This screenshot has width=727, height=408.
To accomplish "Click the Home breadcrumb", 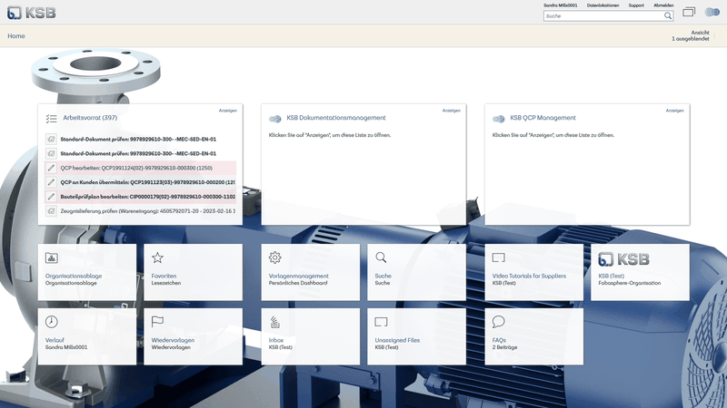I will (x=16, y=35).
